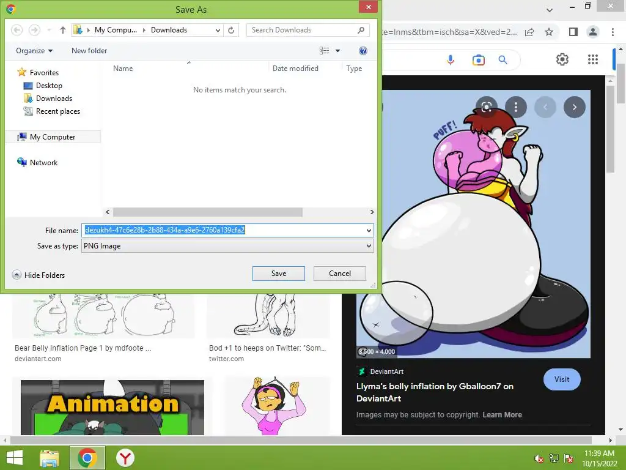Screen dimensions: 626x470
Task: Share this page from Chrome address bar
Action: 529,32
